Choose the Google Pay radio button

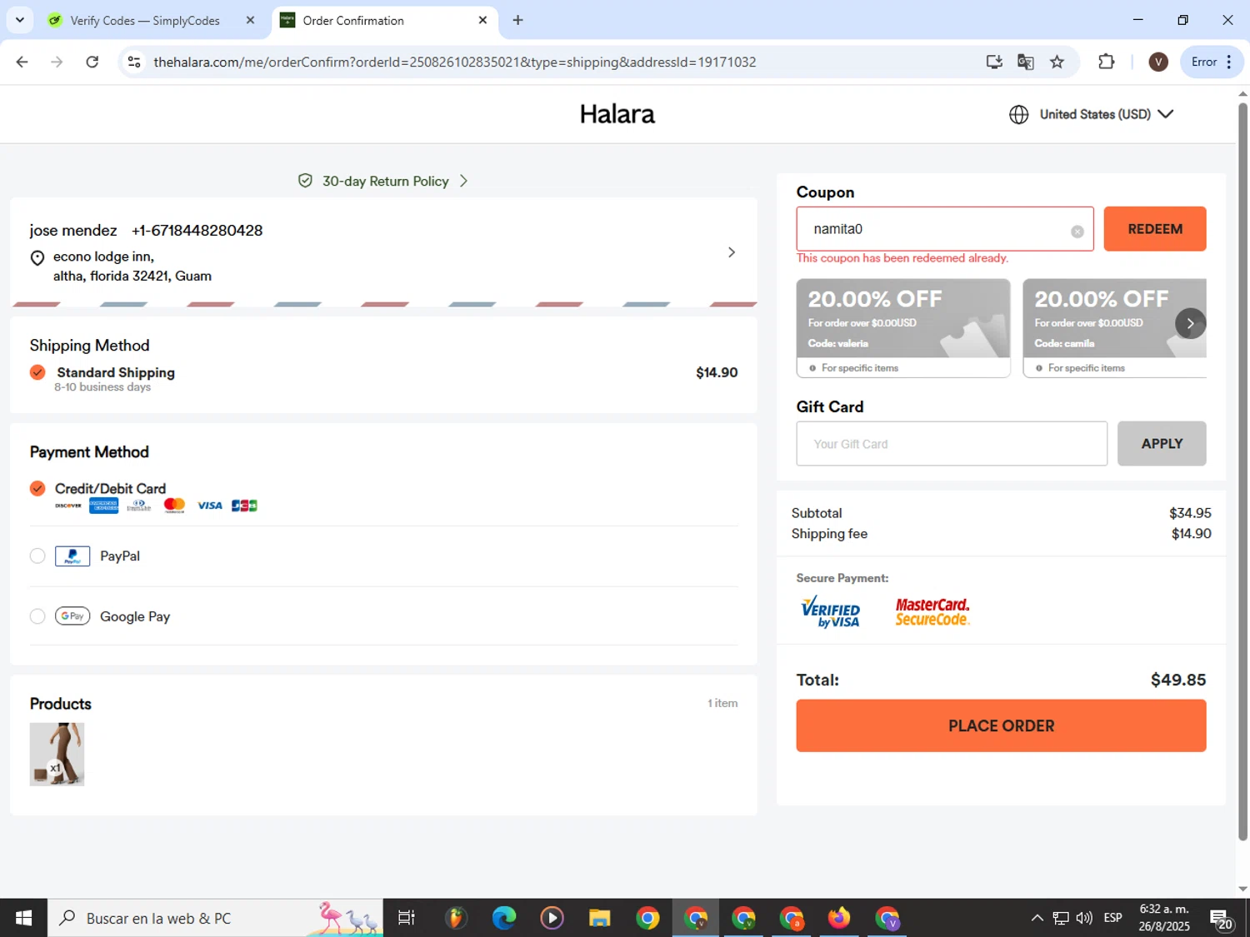tap(37, 616)
